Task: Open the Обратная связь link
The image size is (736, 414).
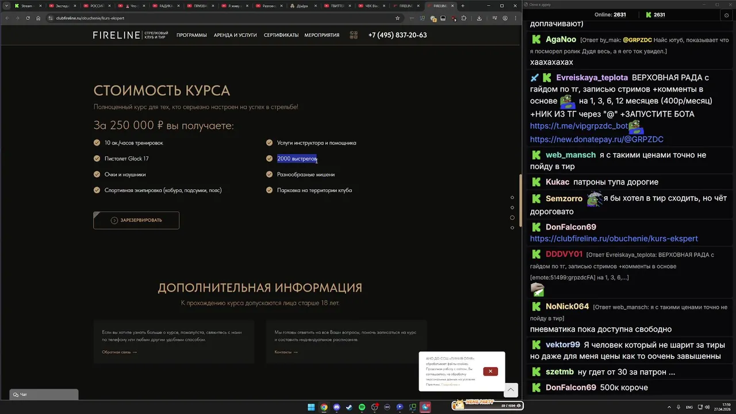Action: [x=119, y=352]
